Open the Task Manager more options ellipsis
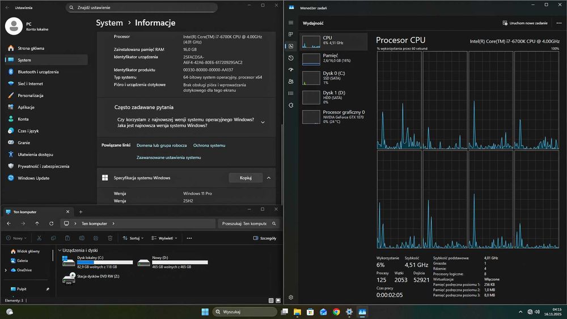 pyautogui.click(x=559, y=23)
